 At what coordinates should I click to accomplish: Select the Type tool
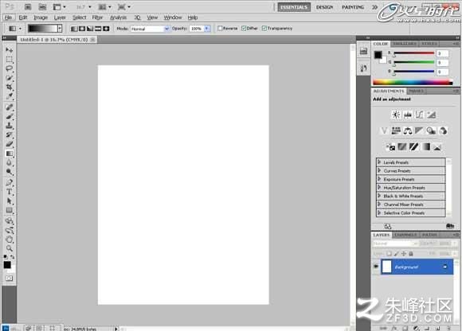(x=9, y=192)
